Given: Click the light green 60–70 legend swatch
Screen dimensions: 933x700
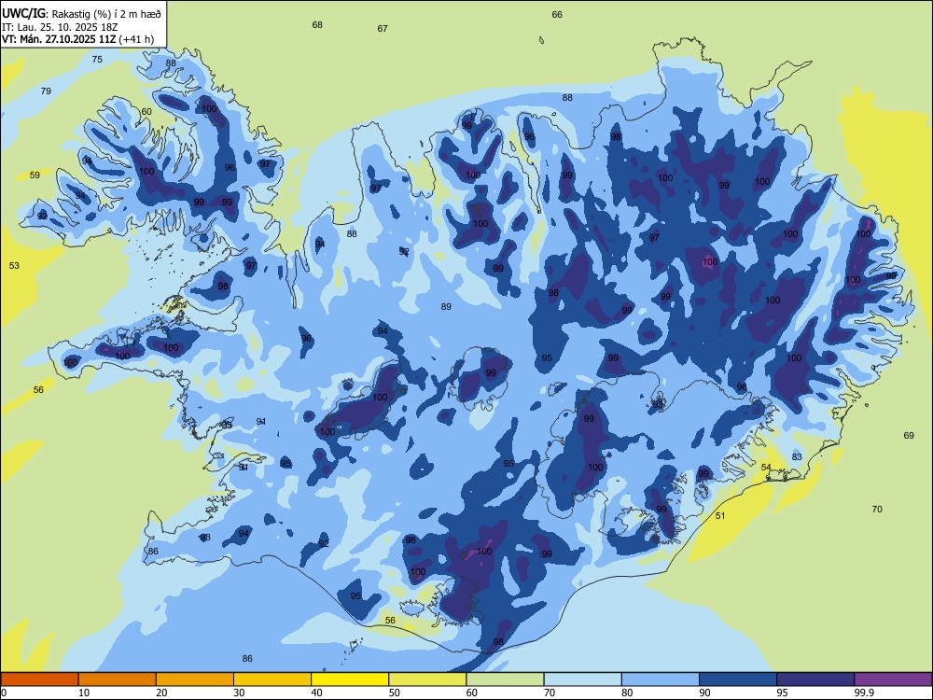Looking at the screenshot, I should coord(505,679).
